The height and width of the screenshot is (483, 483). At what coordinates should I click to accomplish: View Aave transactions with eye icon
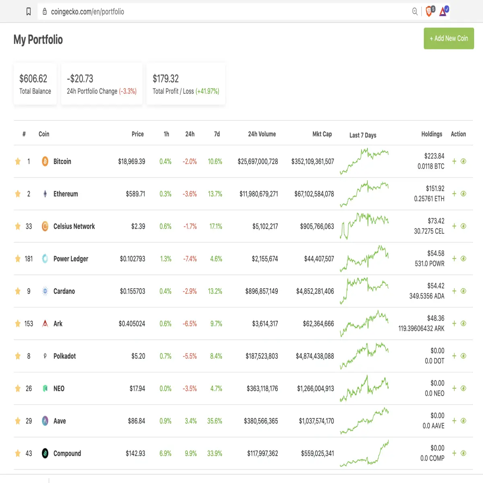(x=463, y=421)
